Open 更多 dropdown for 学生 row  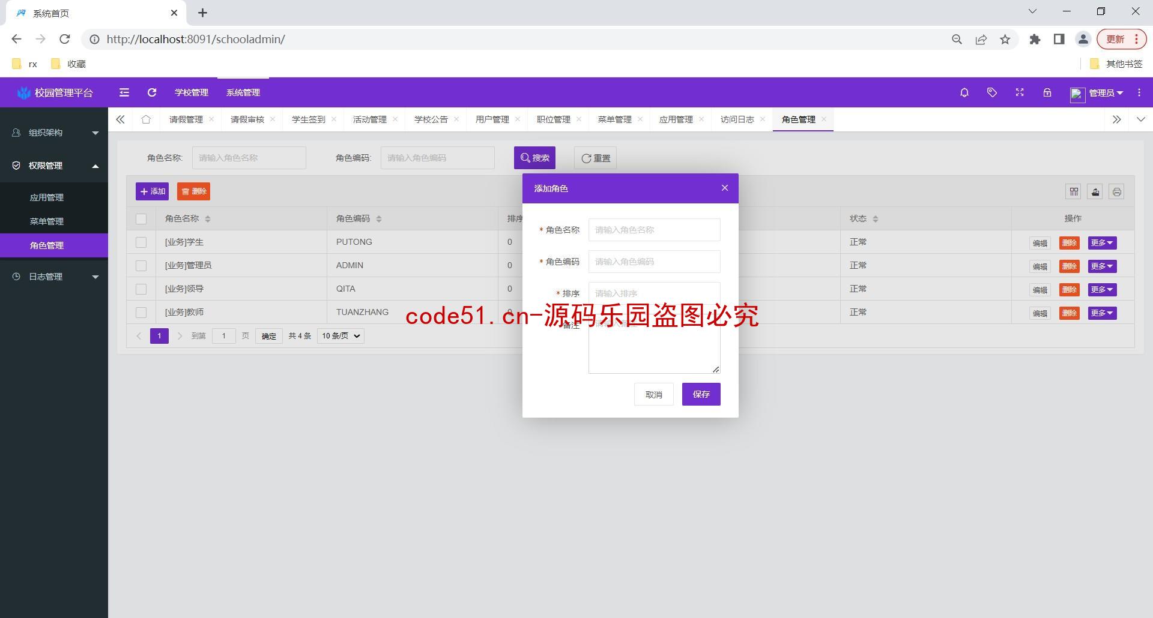point(1102,243)
